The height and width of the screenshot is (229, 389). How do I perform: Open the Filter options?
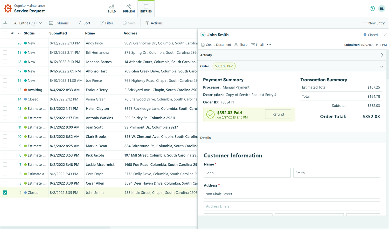tap(107, 23)
